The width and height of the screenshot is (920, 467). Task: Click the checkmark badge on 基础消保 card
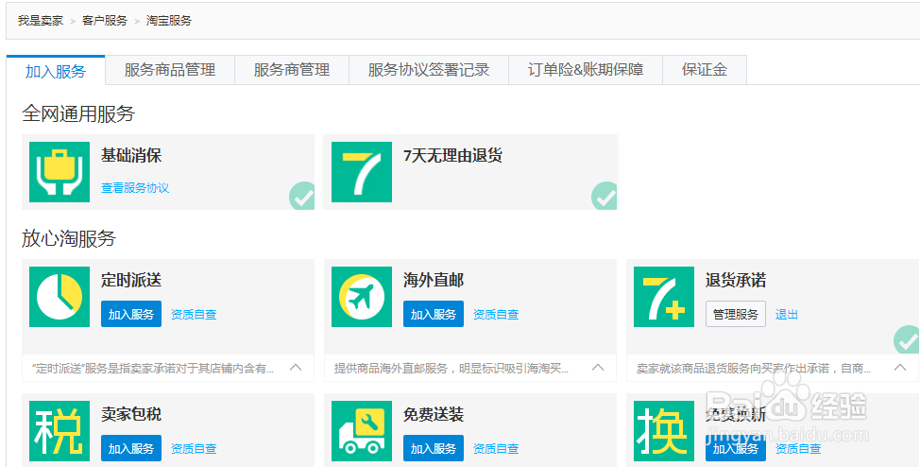pyautogui.click(x=302, y=197)
